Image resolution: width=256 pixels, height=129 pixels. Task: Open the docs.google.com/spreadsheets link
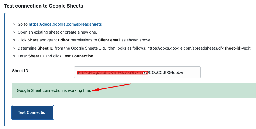pyautogui.click(x=65, y=24)
